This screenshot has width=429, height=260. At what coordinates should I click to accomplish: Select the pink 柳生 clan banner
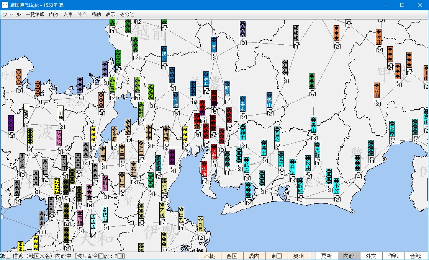[105, 184]
